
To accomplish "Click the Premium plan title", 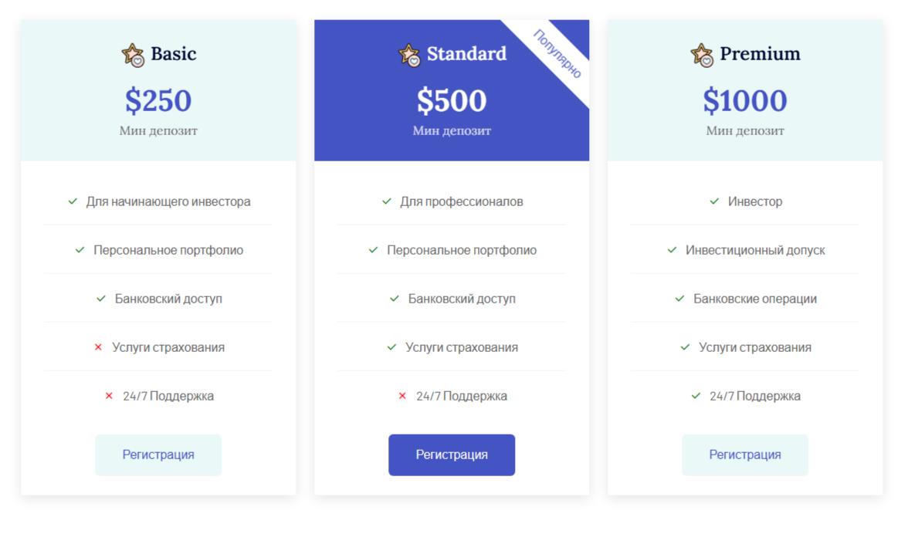I will [760, 54].
